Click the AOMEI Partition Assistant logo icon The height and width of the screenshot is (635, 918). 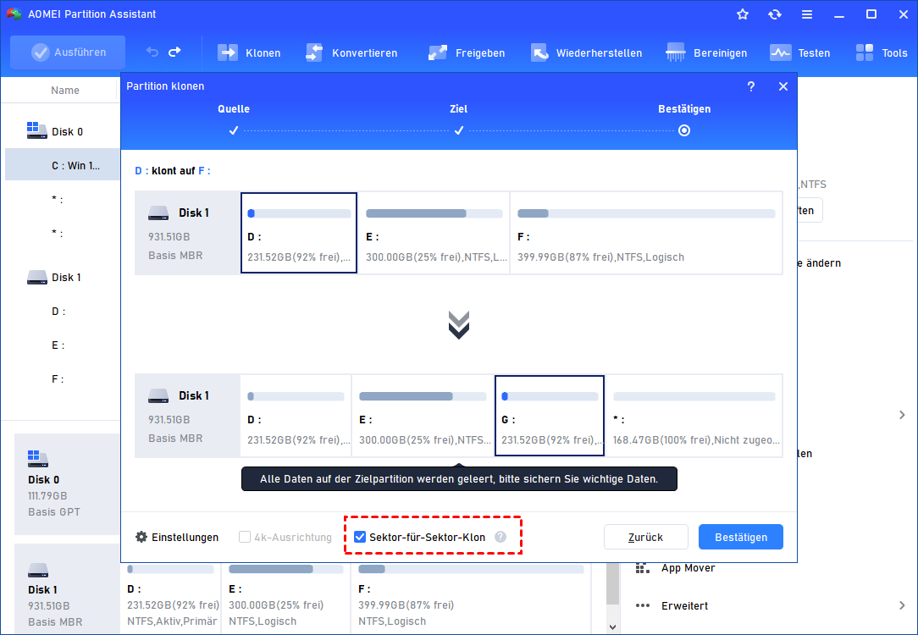(x=14, y=14)
